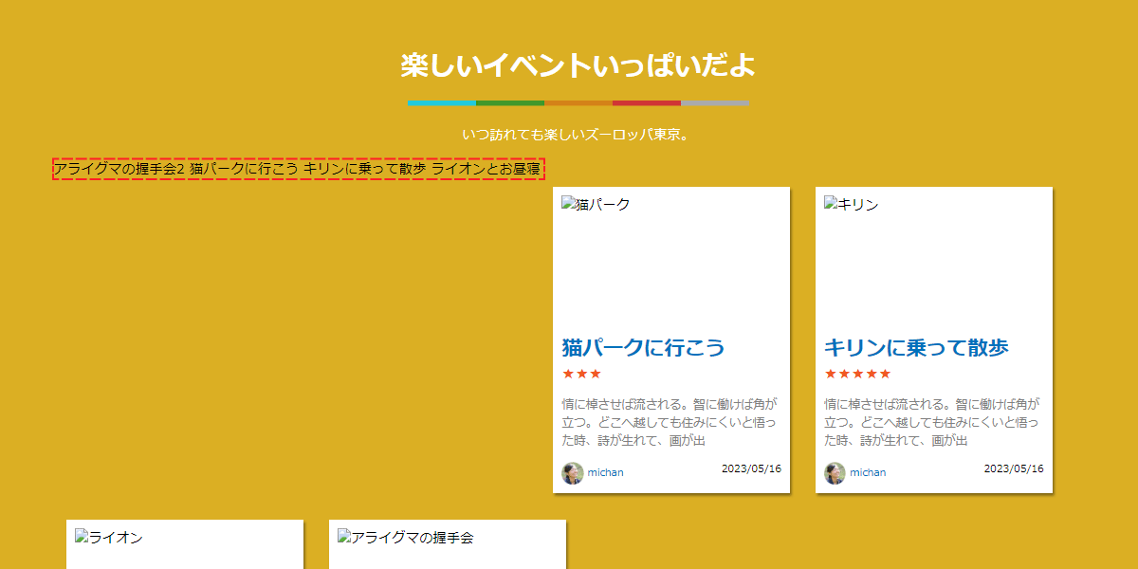
Task: Click the ライオン image placeholder in the bottom card
Action: coord(109,538)
